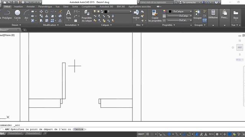
Task: Click the black layer color swatch in Calques
Action: (106, 11)
